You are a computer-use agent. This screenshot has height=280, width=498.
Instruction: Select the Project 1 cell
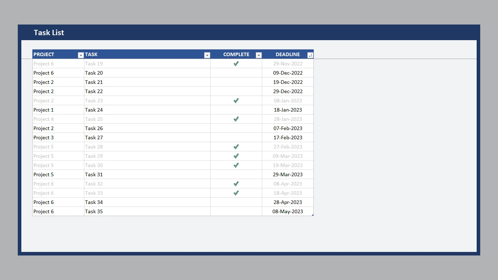pyautogui.click(x=44, y=110)
